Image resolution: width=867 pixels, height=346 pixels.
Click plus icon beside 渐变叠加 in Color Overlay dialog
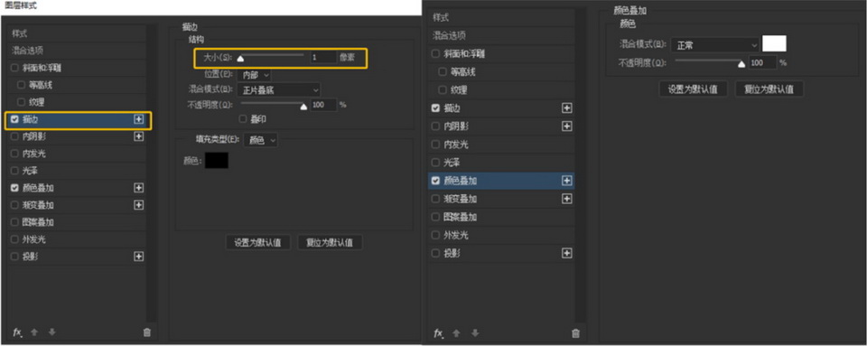tap(567, 199)
